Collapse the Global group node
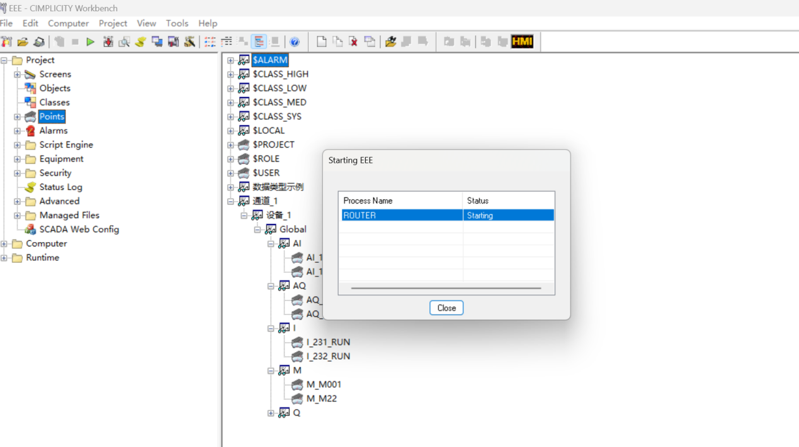This screenshot has width=799, height=447. coord(258,229)
